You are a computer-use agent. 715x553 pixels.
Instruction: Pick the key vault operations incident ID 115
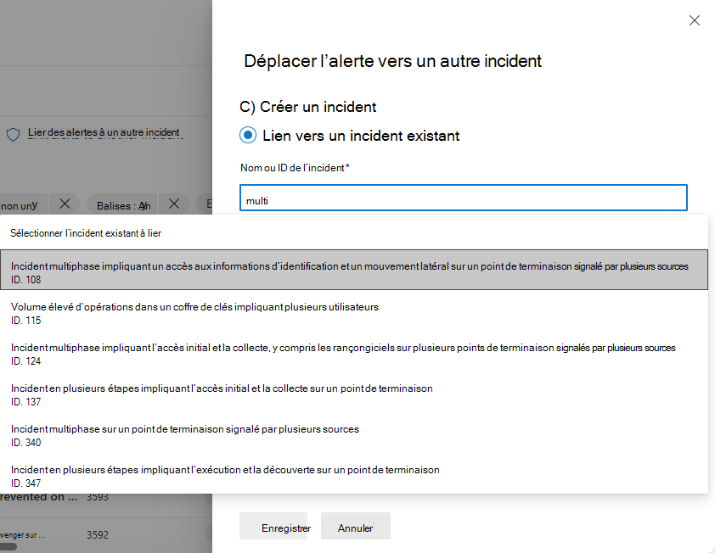click(x=354, y=314)
